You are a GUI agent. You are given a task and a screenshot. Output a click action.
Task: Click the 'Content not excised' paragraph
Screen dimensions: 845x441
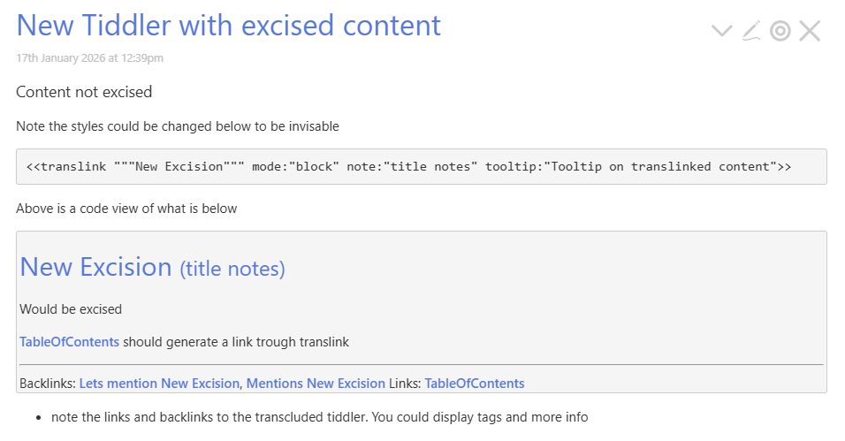click(x=84, y=92)
